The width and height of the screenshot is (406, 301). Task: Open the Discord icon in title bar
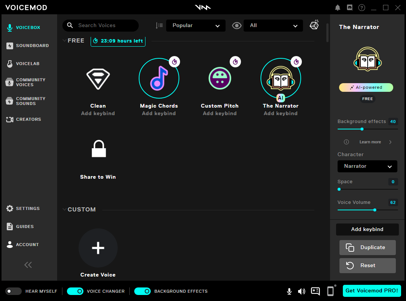click(350, 8)
